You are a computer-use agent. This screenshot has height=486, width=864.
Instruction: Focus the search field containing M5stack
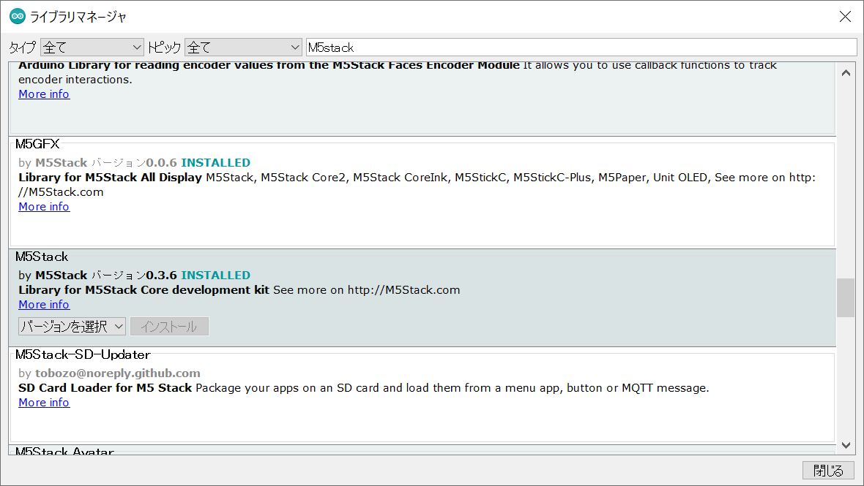581,48
